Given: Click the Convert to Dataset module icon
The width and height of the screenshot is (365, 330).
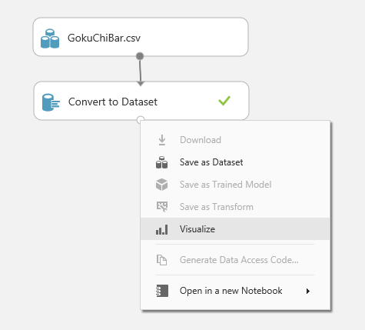Looking at the screenshot, I should (x=51, y=102).
